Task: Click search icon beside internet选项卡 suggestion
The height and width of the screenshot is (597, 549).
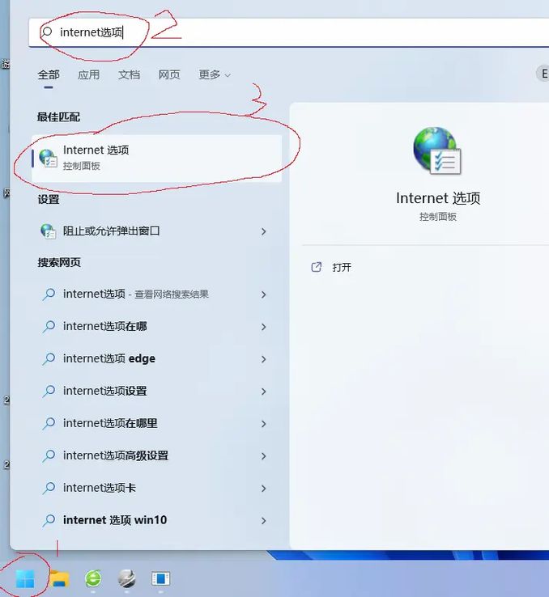Action: pos(49,488)
